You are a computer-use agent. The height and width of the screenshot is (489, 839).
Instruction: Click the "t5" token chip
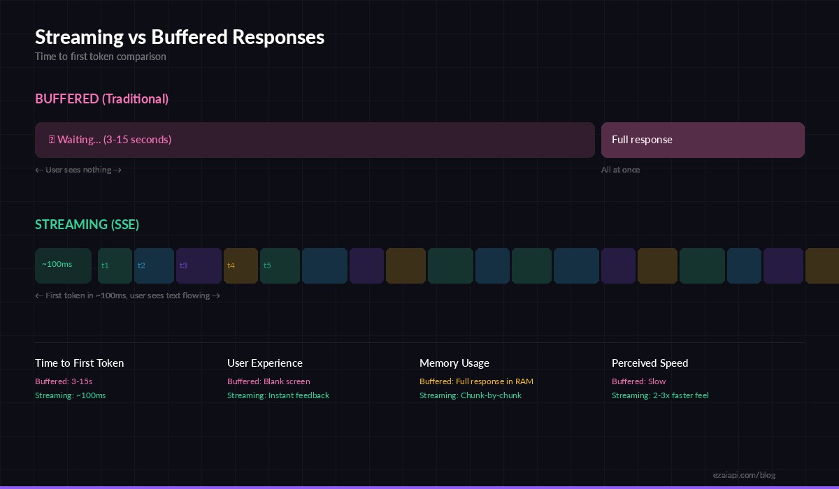click(x=280, y=265)
